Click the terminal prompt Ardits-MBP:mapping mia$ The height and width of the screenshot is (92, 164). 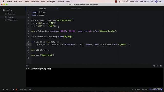(x=39, y=69)
